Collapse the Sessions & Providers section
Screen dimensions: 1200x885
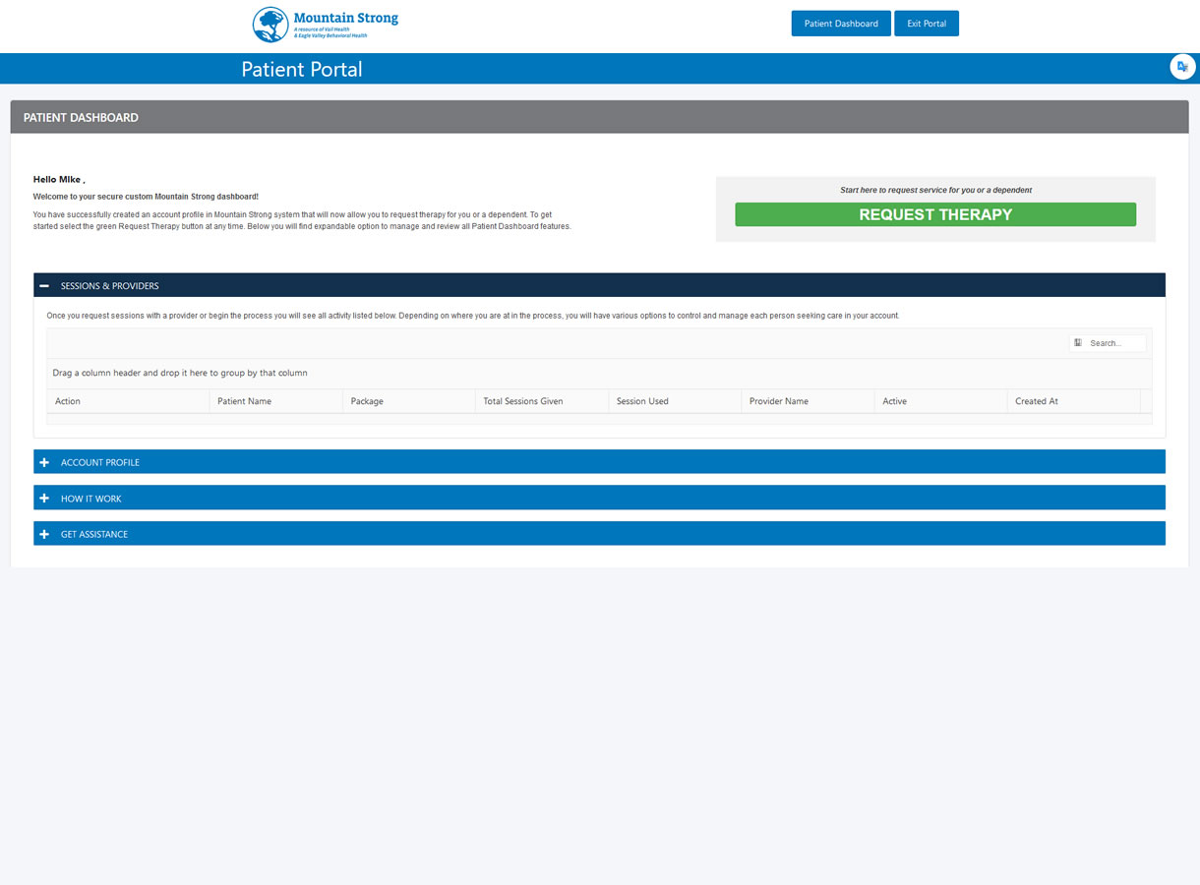click(109, 286)
